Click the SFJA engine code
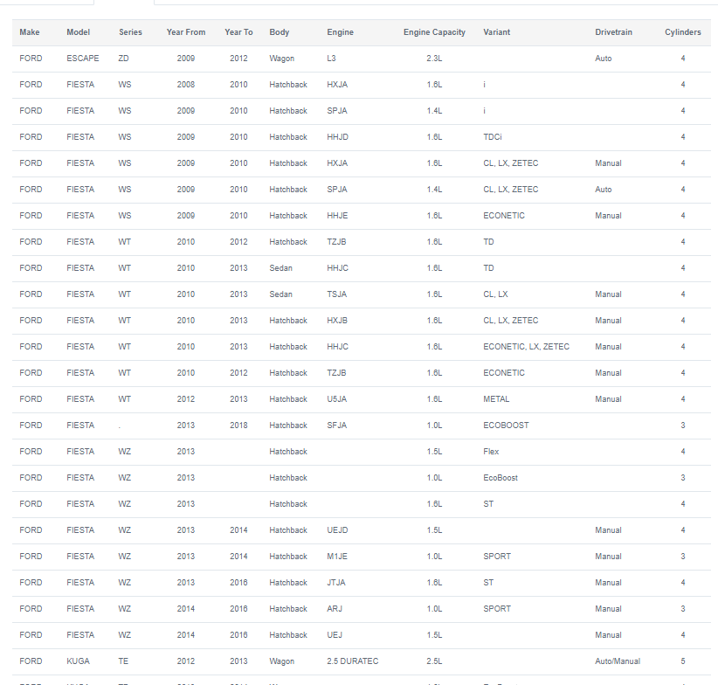 point(336,426)
